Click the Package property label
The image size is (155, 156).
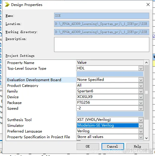(x=14, y=103)
